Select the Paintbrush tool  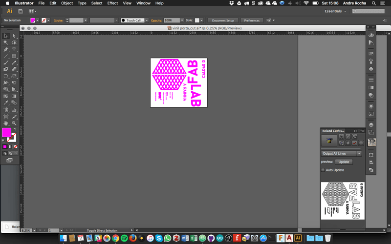tap(6, 62)
